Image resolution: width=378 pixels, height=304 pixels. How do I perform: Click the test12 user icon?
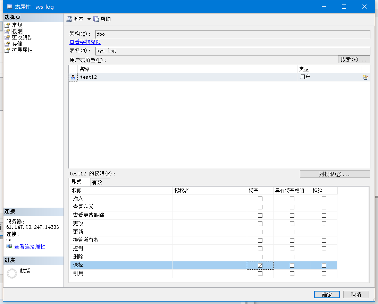click(73, 77)
